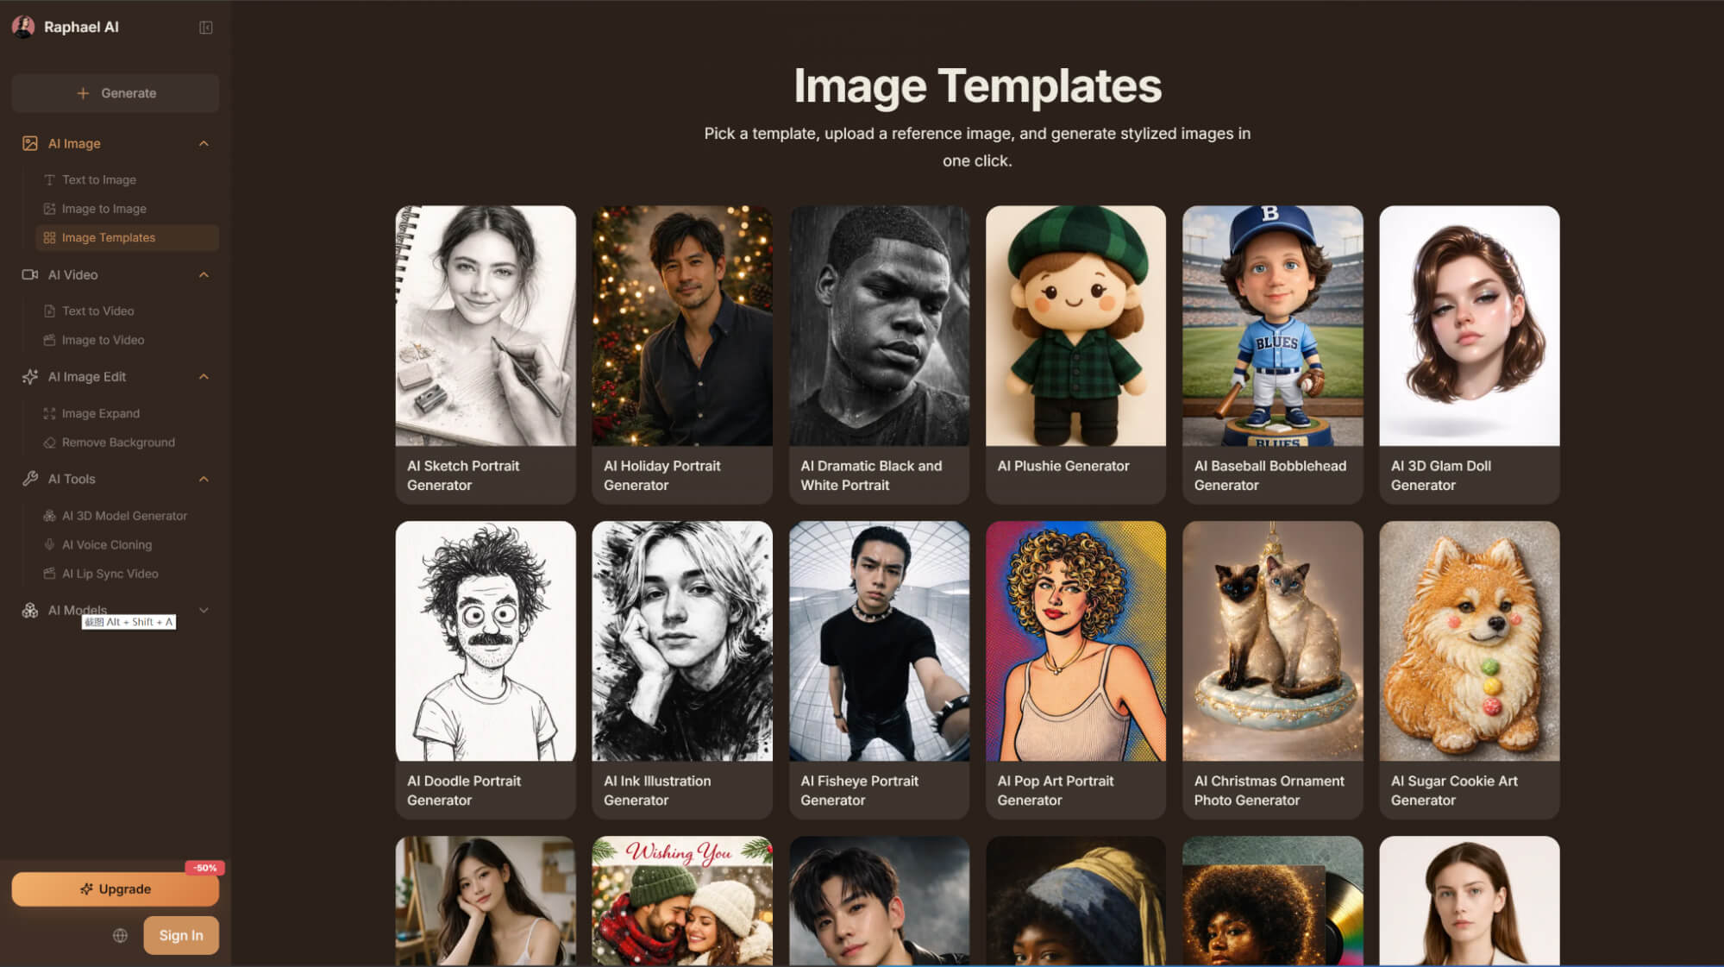Open AI Lip Sync Video tool
The image size is (1724, 967).
(127, 574)
